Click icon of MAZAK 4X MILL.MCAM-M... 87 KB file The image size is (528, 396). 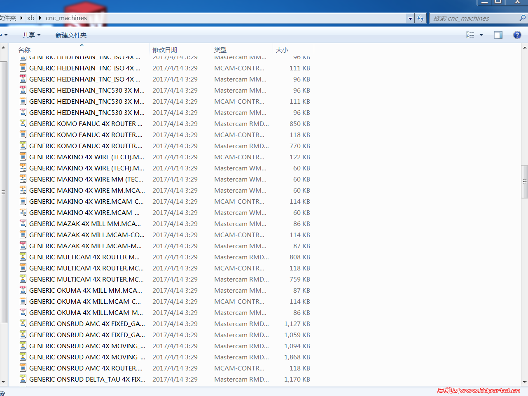click(x=23, y=246)
